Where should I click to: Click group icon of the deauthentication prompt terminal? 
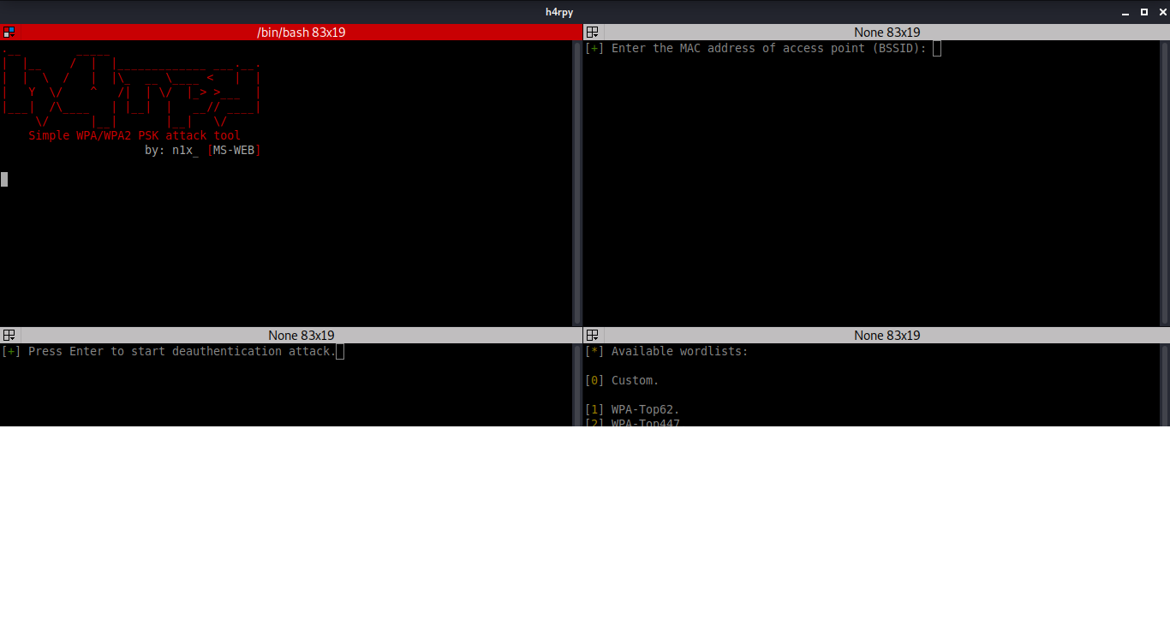point(9,336)
